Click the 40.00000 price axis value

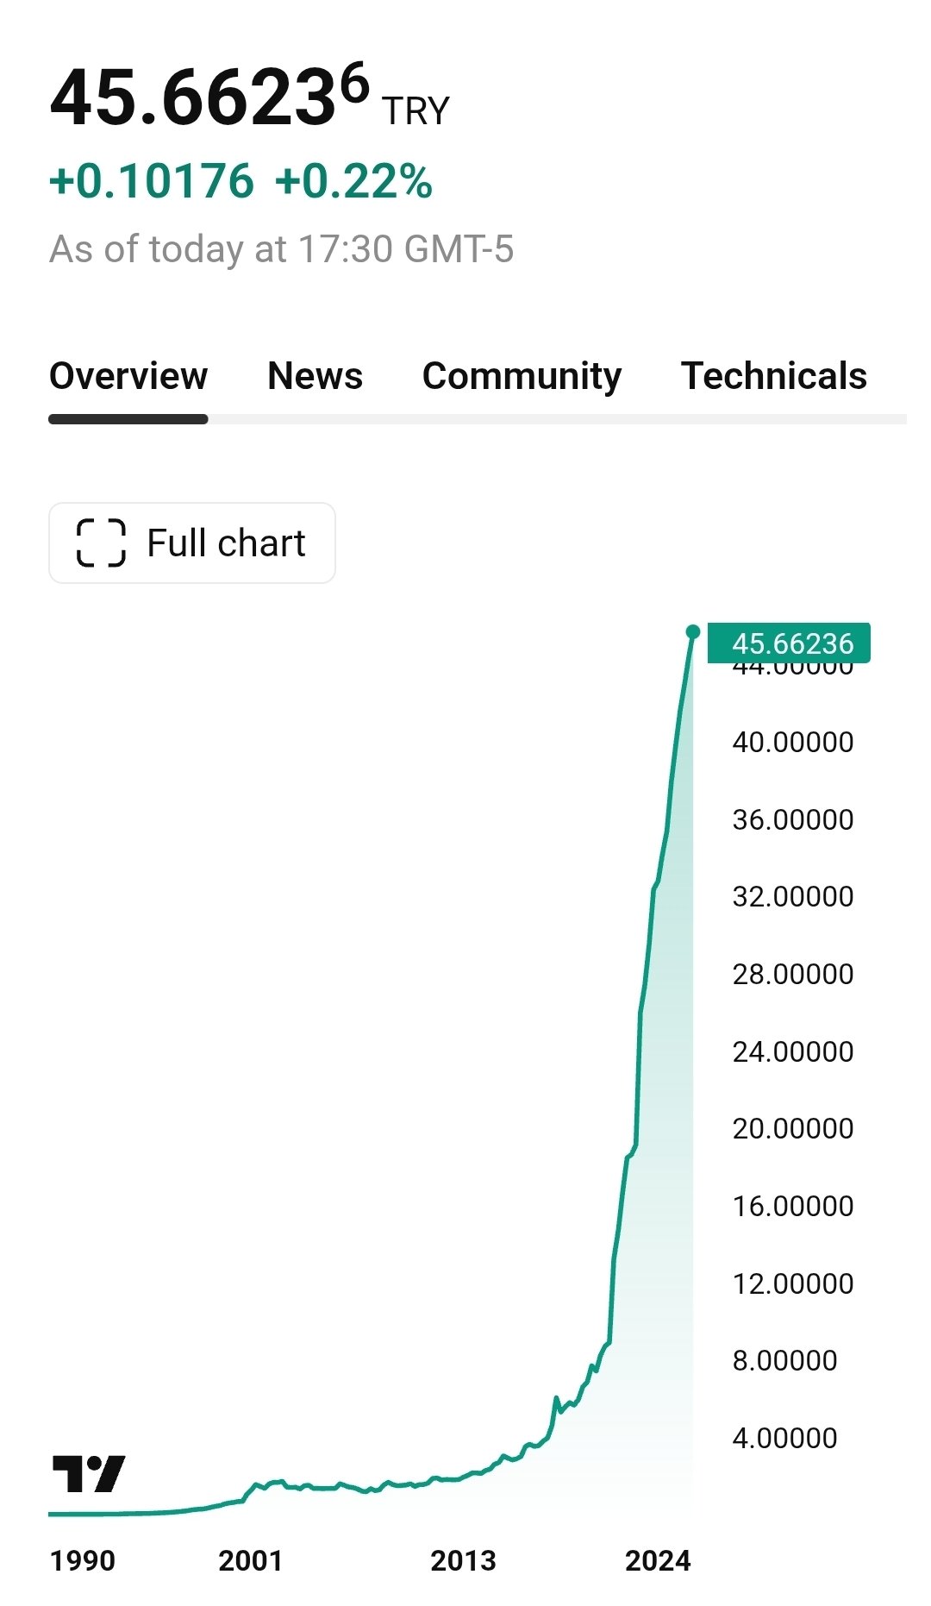tap(793, 742)
